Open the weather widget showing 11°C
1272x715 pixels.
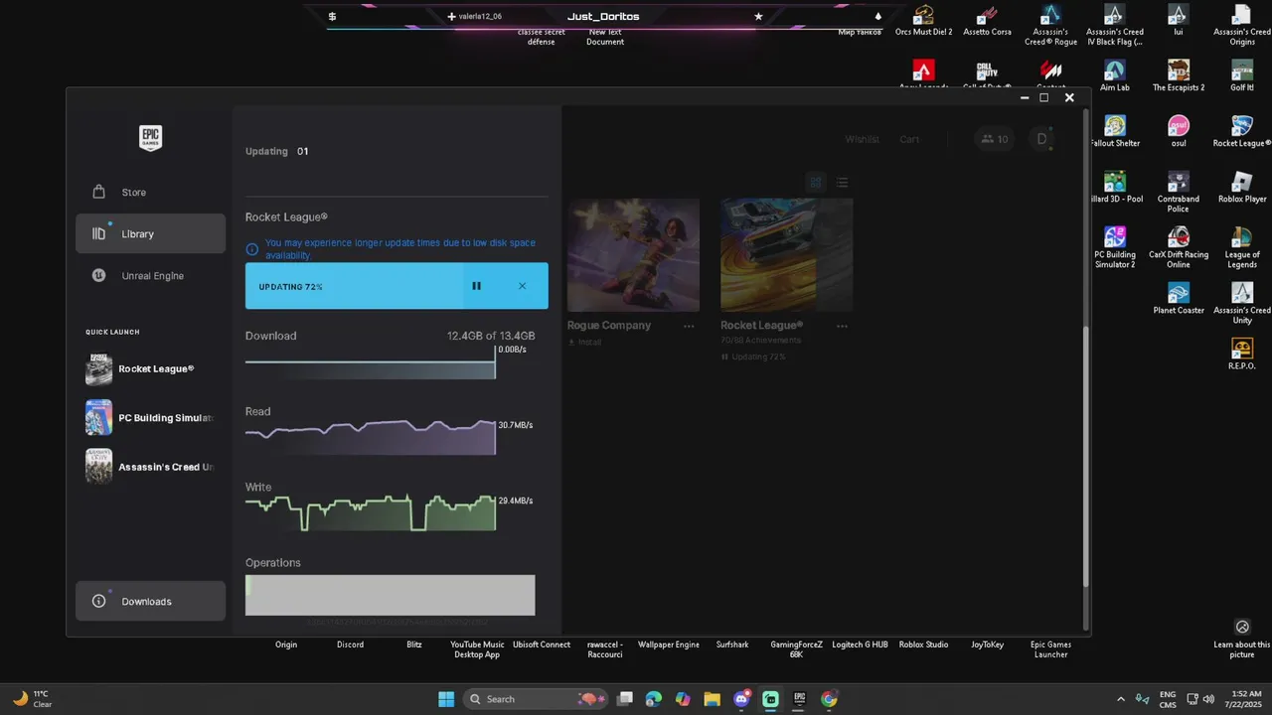(32, 699)
